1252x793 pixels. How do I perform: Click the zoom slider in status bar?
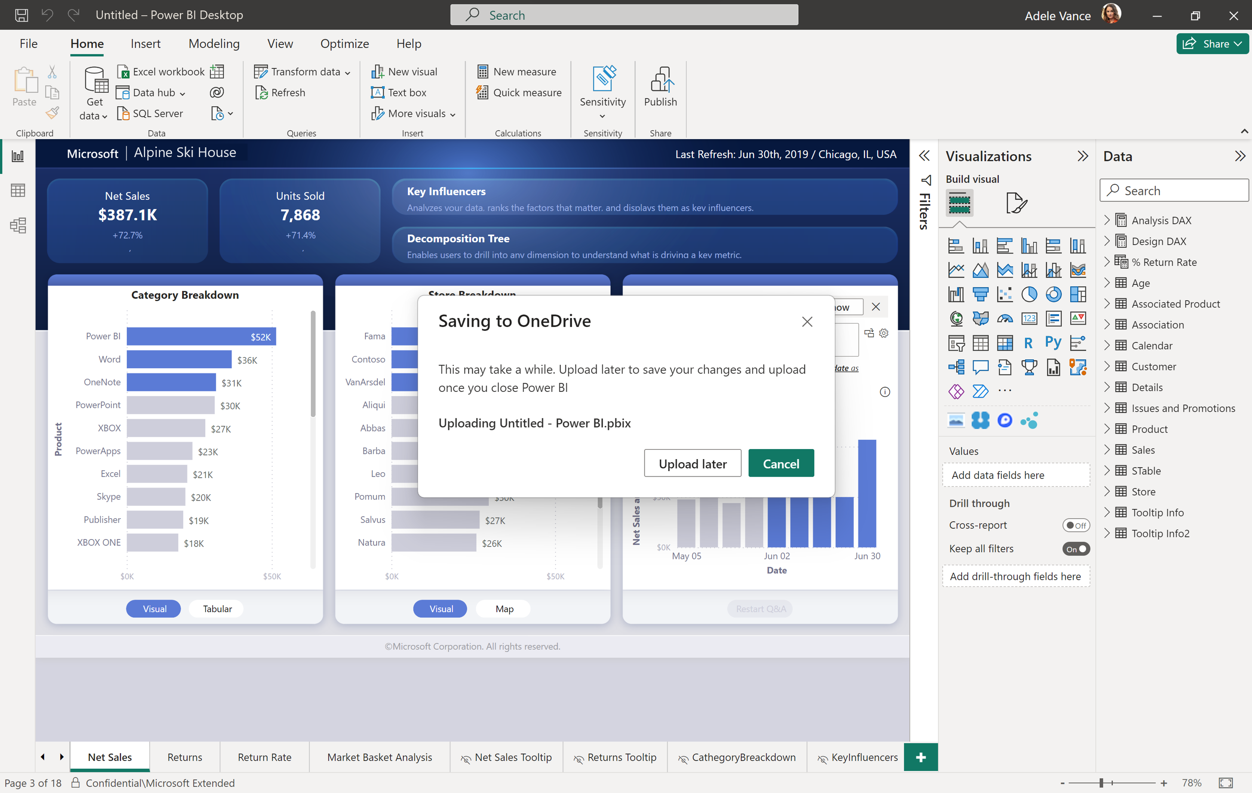pos(1101,783)
